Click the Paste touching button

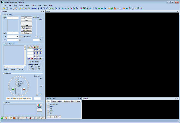click(26, 30)
